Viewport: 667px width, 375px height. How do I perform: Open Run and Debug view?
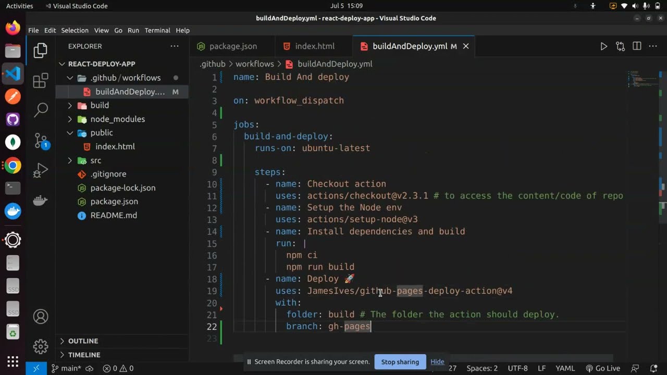coord(41,170)
